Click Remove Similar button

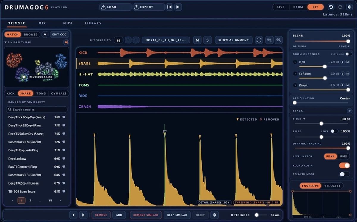tap(146, 215)
